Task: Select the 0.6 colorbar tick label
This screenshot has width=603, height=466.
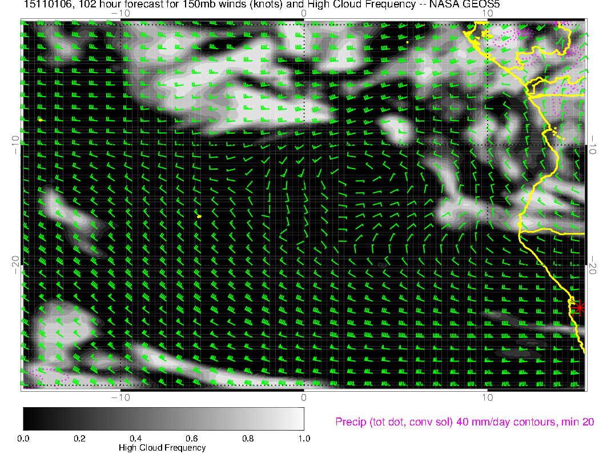Action: pos(191,439)
